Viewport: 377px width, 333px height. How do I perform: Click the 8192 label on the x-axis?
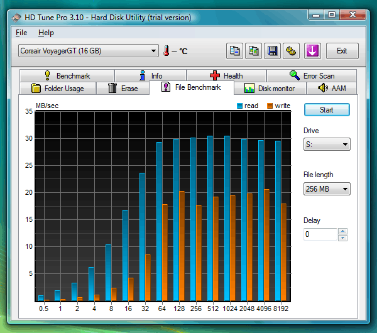click(x=281, y=308)
